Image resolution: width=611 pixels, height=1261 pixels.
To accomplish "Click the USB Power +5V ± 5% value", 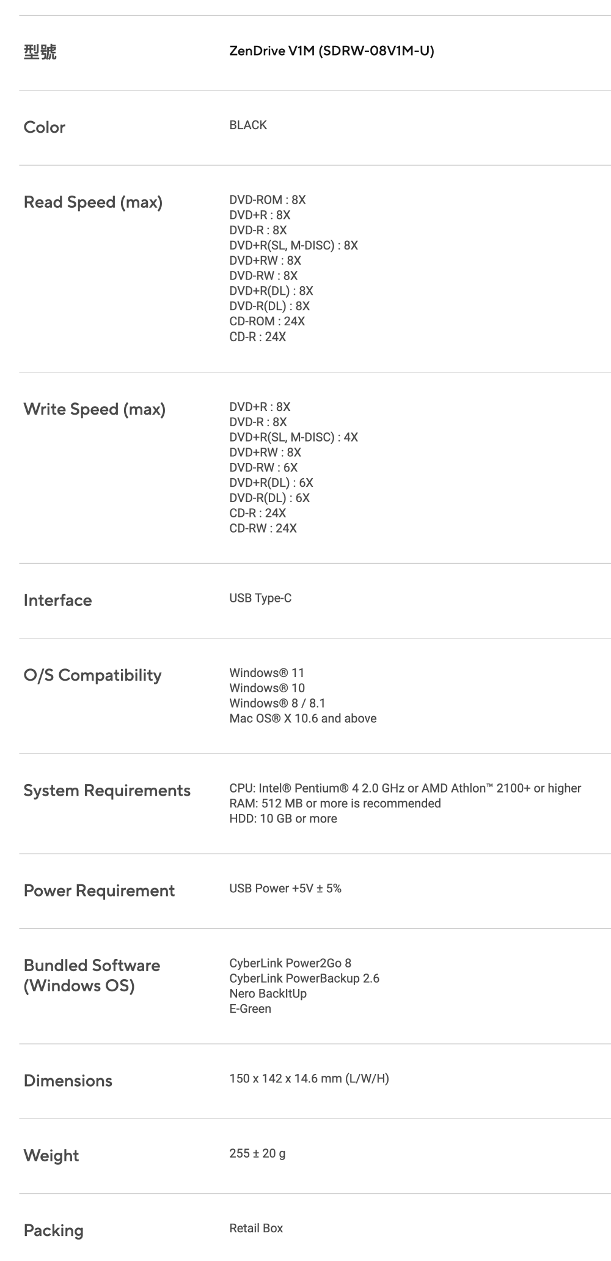I will coord(285,888).
